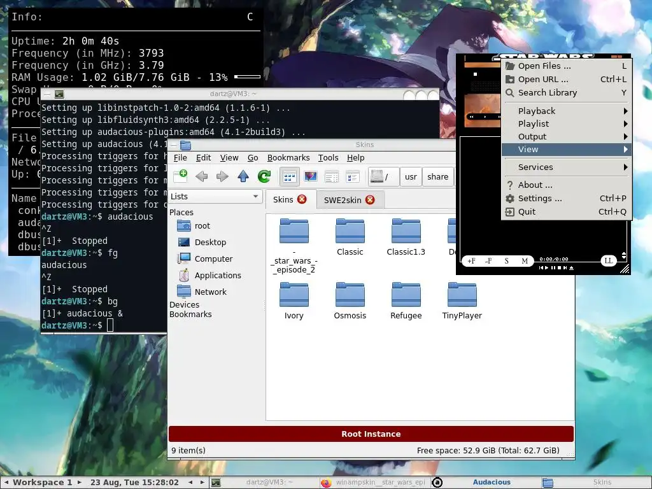Open the Help menu in file manager
The width and height of the screenshot is (652, 489).
355,158
